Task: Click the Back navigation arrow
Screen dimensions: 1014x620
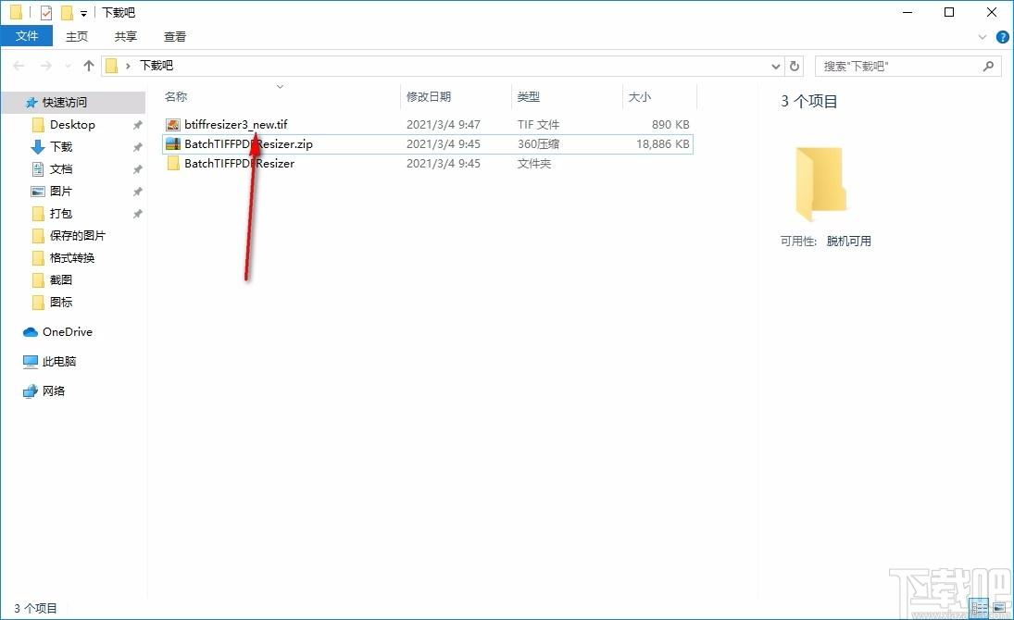Action: (19, 66)
